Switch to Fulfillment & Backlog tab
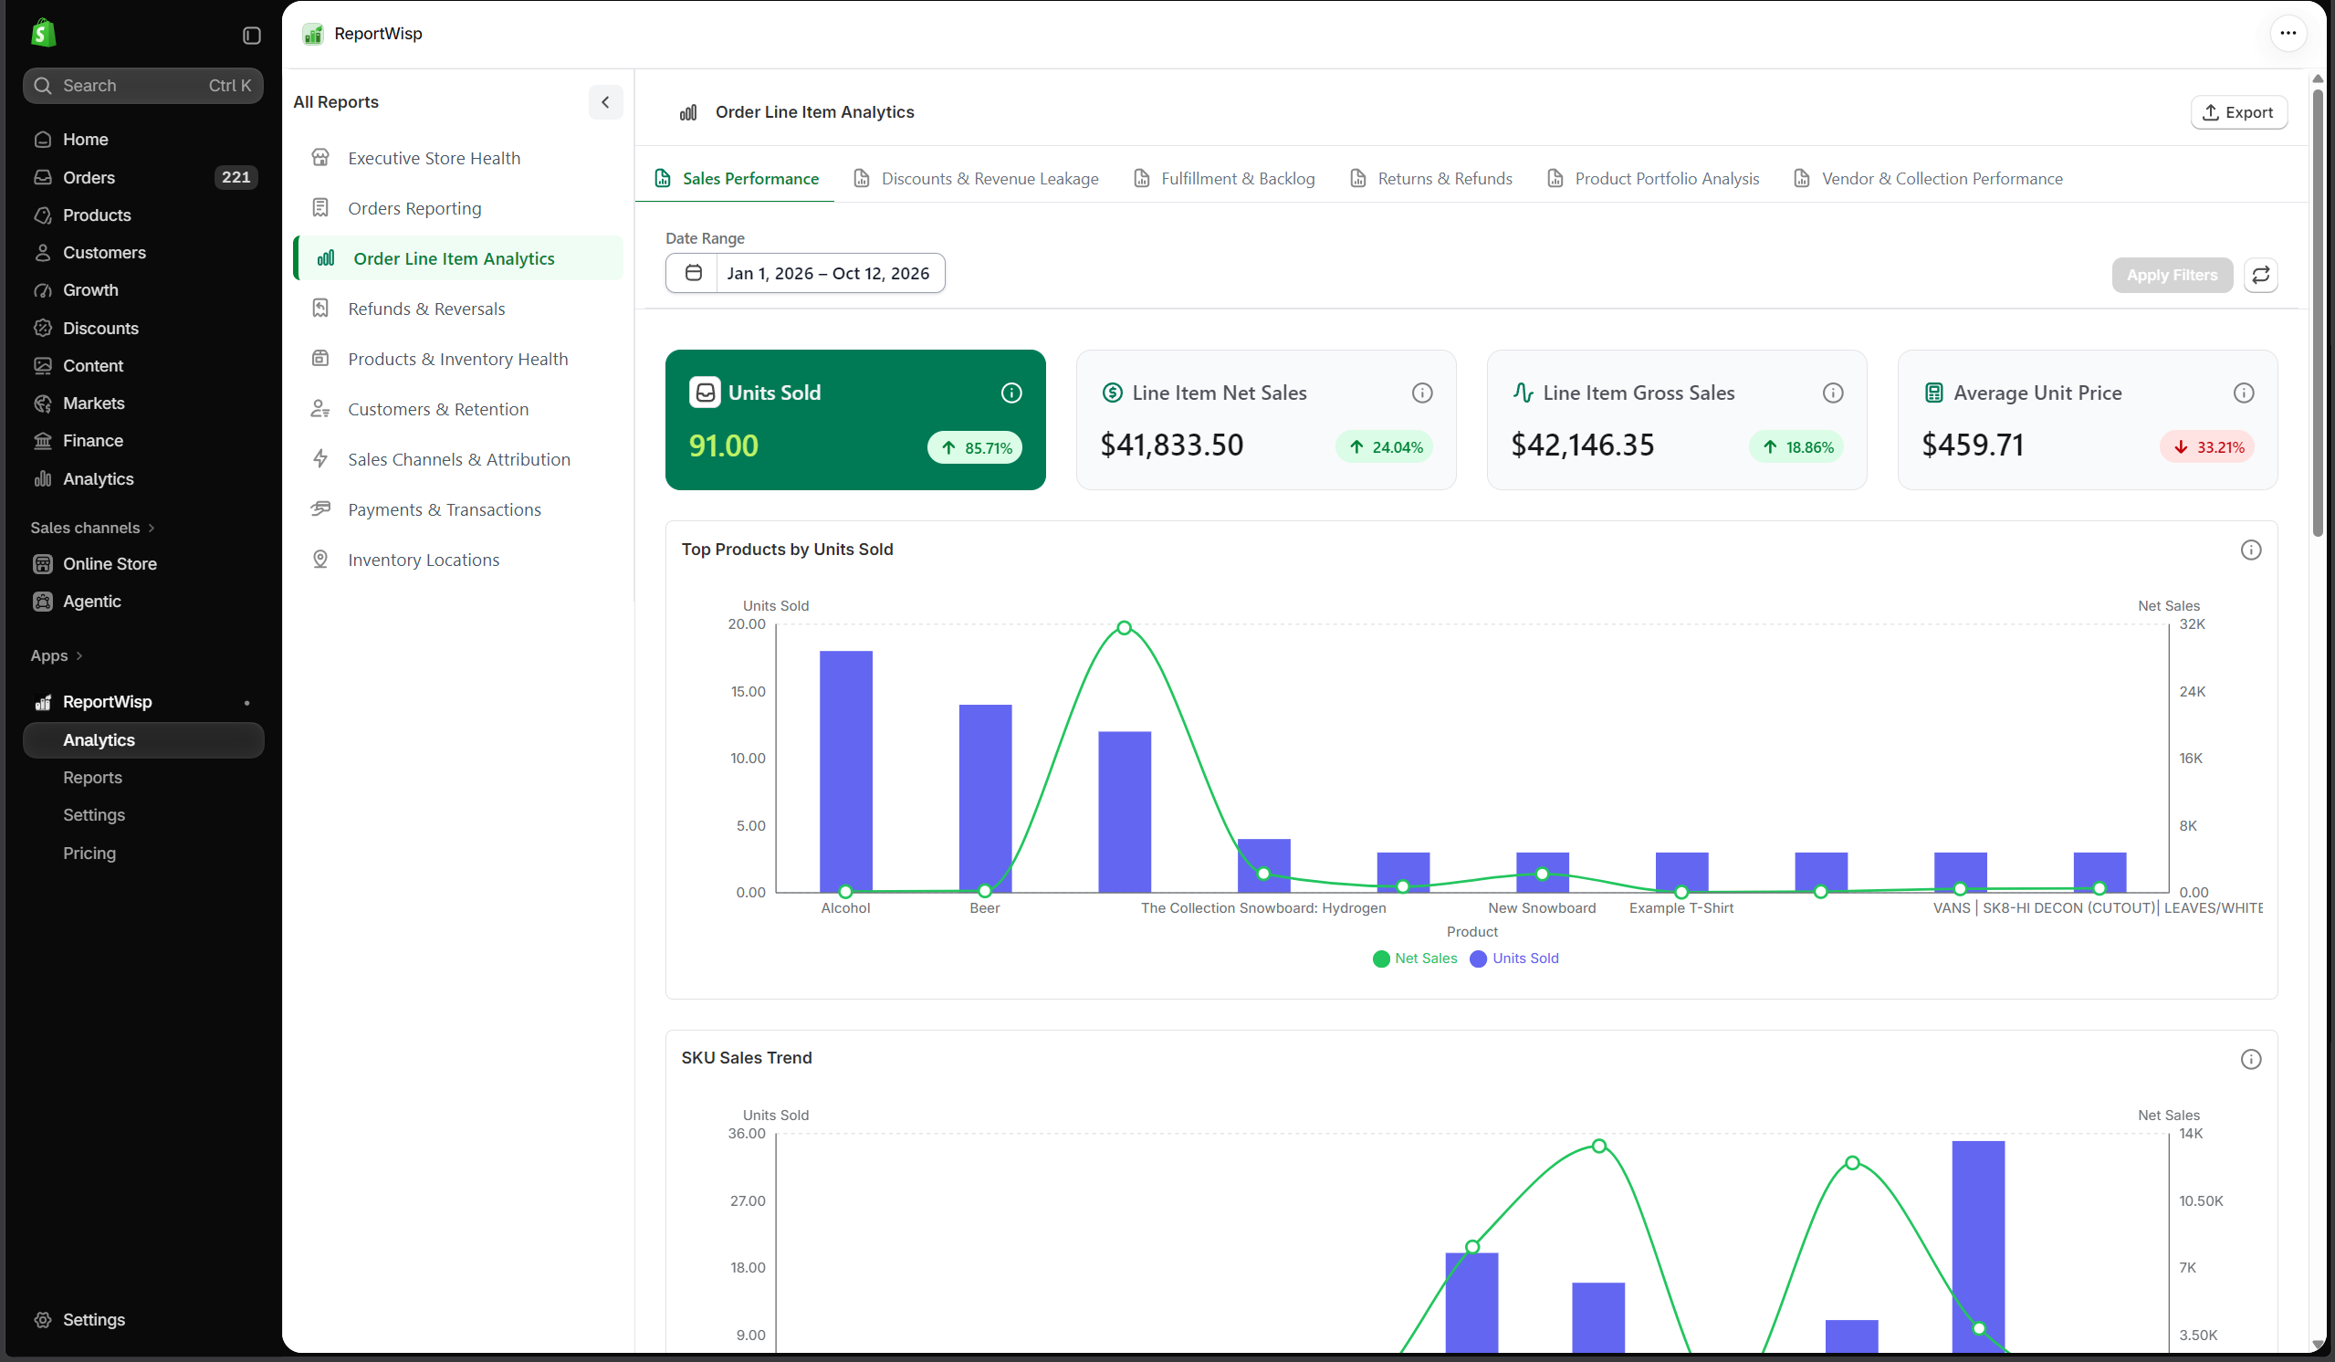The height and width of the screenshot is (1362, 2335). tap(1224, 178)
